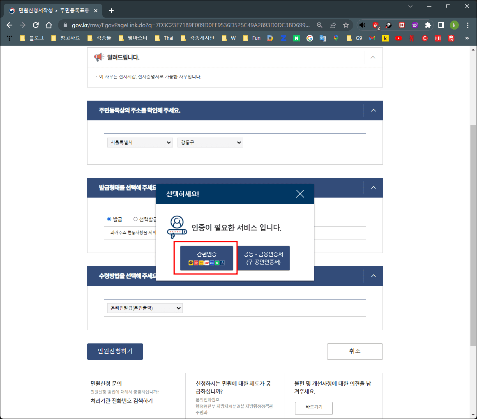This screenshot has height=419, width=477.
Task: Click the speaker icon in the toolbar
Action: (x=362, y=25)
